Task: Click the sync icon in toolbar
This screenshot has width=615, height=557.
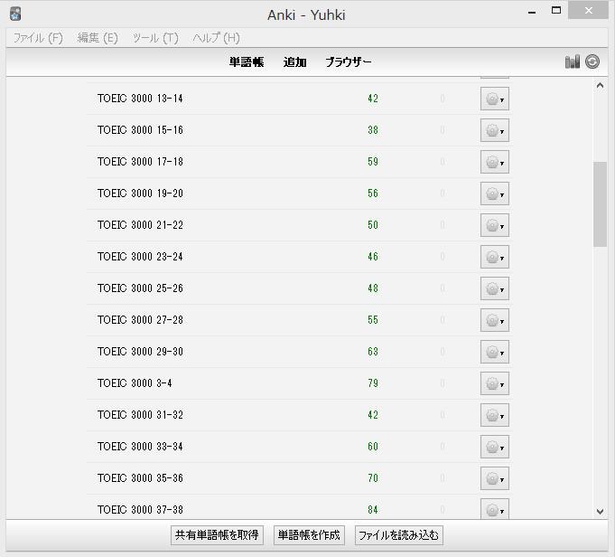Action: click(x=592, y=61)
